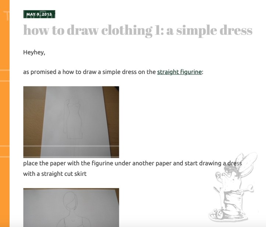Click the 'Heyhey,' greeting text
Image resolution: width=266 pixels, height=227 pixels.
34,52
